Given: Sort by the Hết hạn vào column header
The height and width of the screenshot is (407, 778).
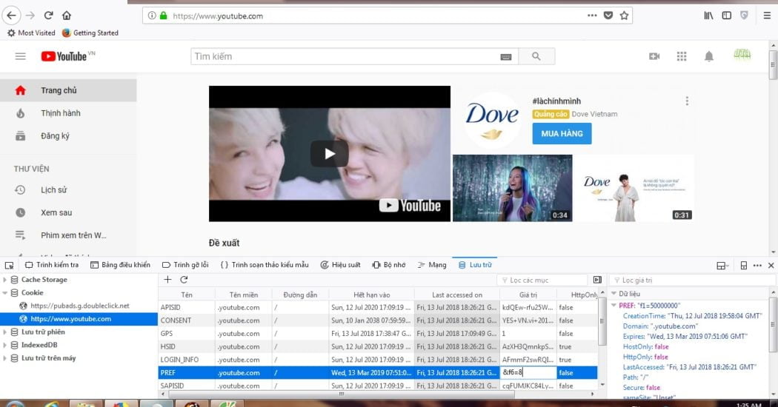Looking at the screenshot, I should click(371, 295).
